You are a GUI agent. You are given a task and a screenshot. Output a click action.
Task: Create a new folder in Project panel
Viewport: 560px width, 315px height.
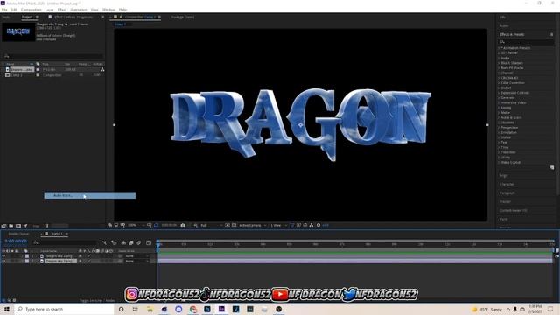click(x=11, y=226)
